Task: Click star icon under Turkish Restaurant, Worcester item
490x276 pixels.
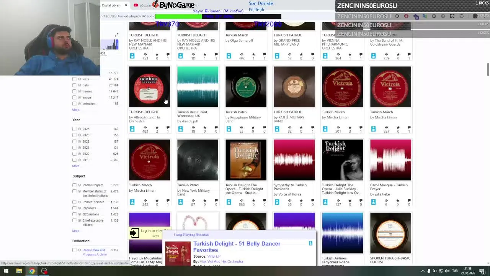Action: point(205,127)
